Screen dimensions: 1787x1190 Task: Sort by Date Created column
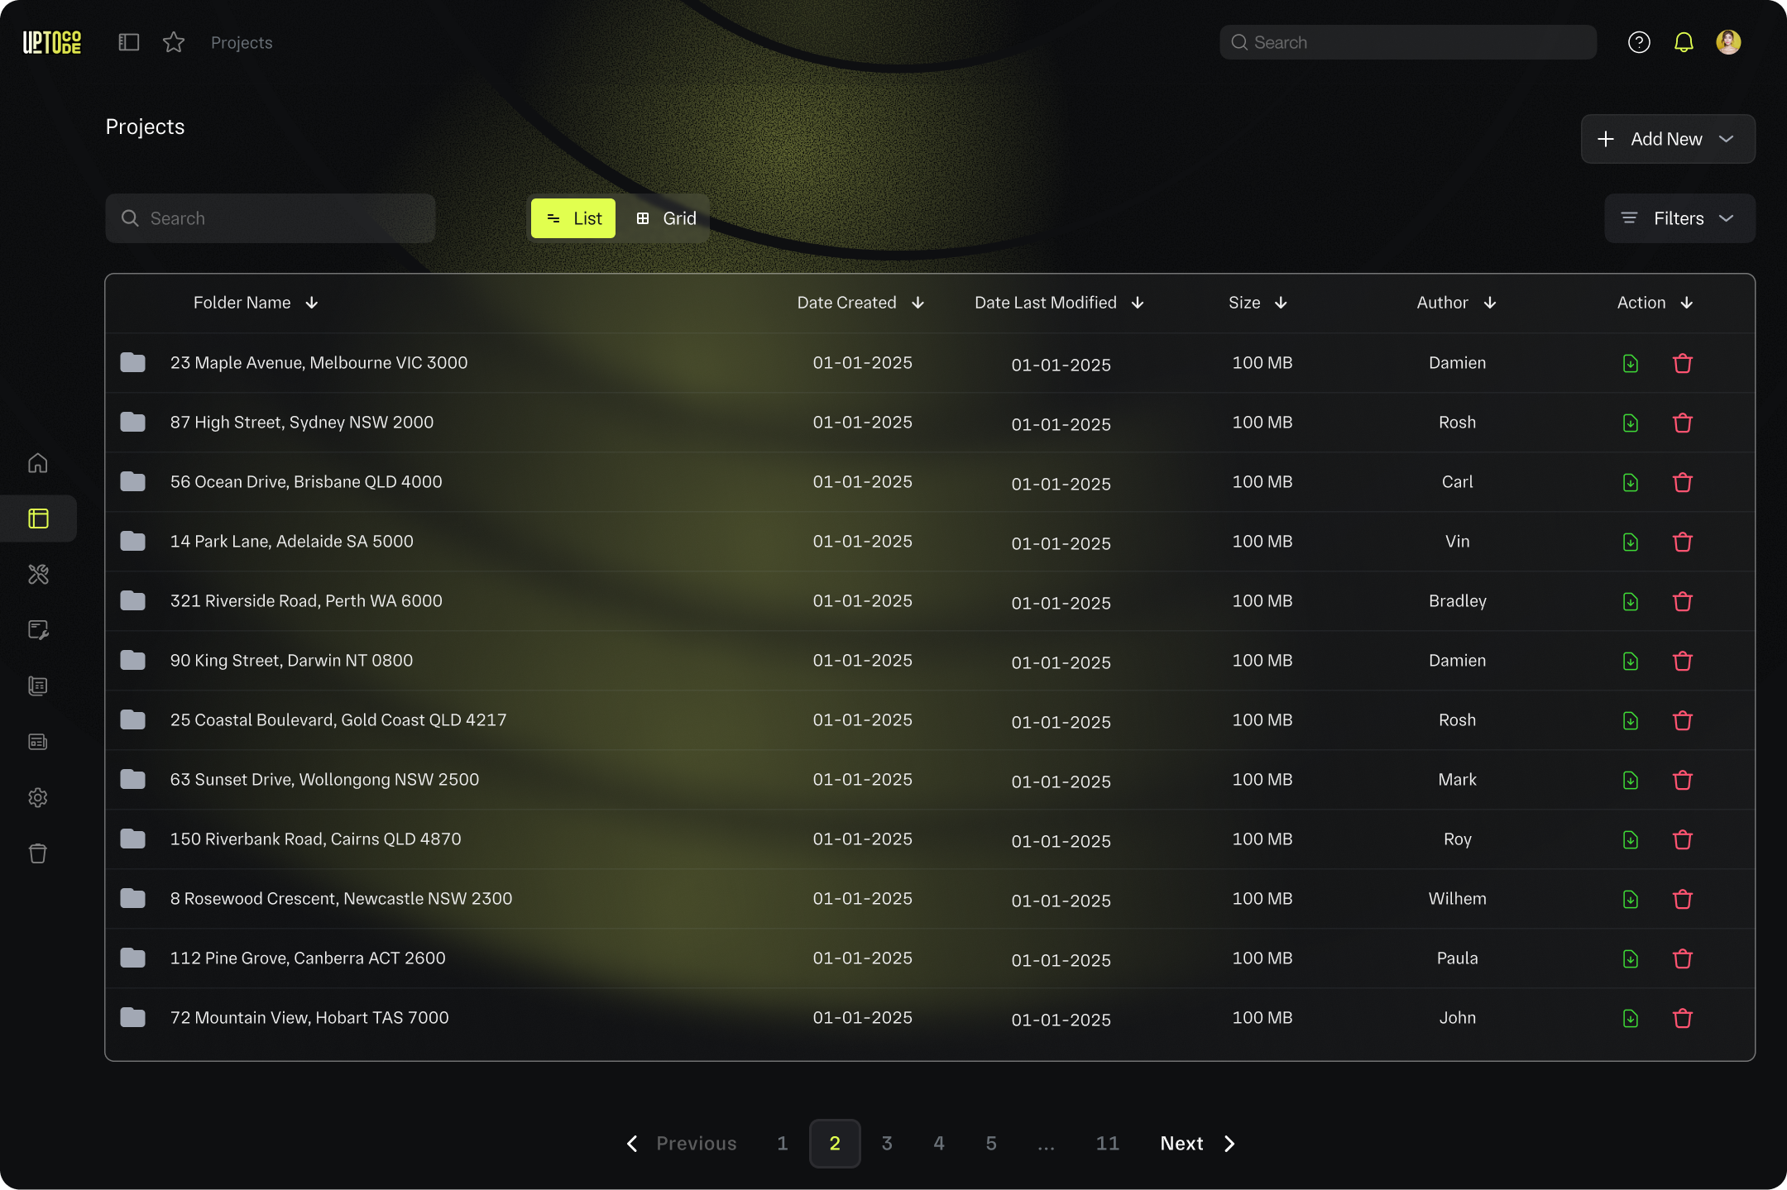click(x=860, y=303)
